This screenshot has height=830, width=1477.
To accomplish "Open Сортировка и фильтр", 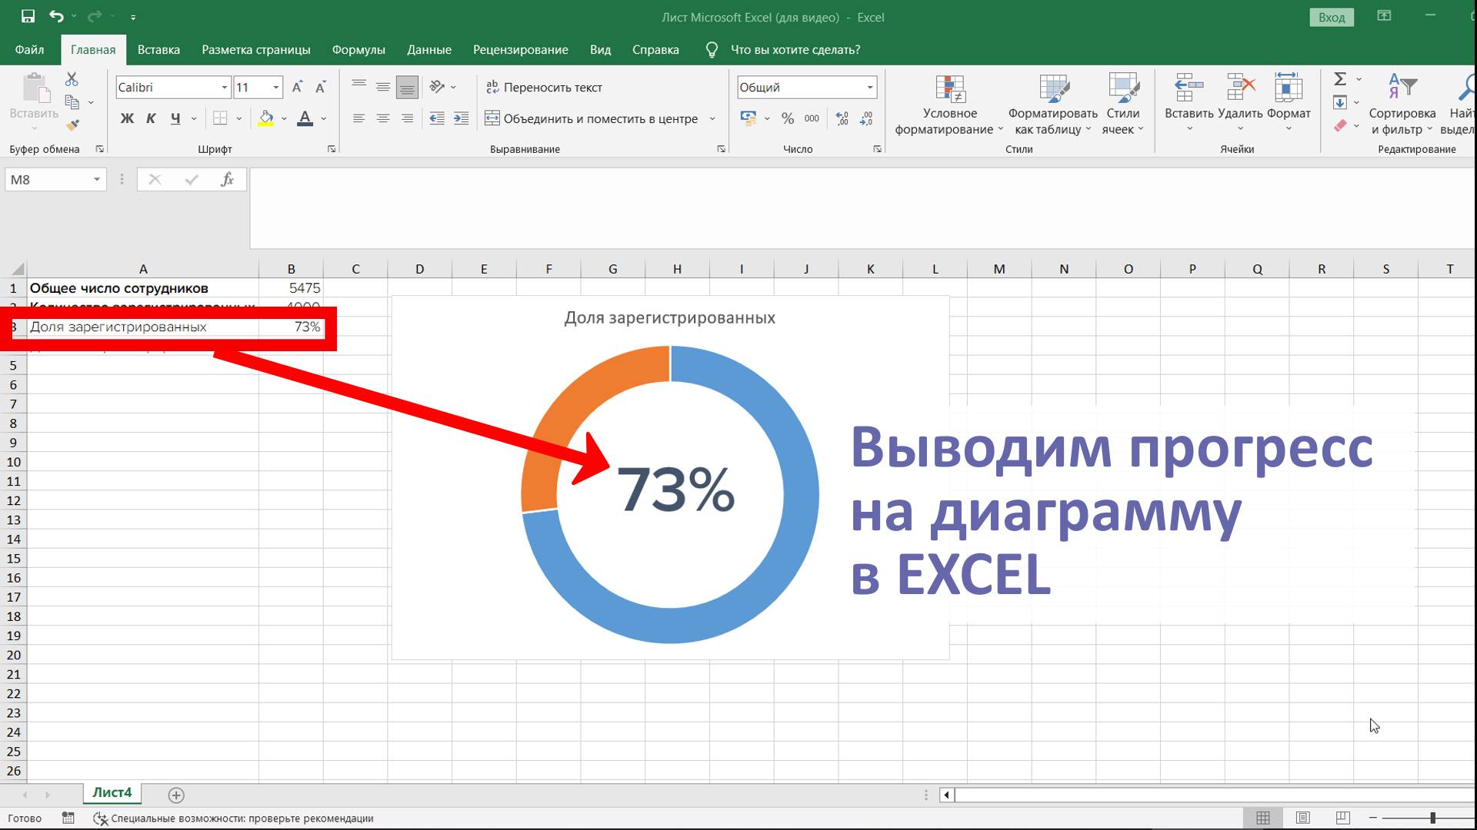I will pos(1401,102).
